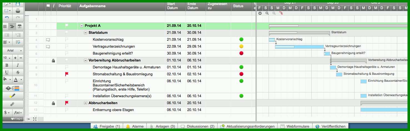Open the Alarme tab
The image size is (410, 131).
point(135,126)
